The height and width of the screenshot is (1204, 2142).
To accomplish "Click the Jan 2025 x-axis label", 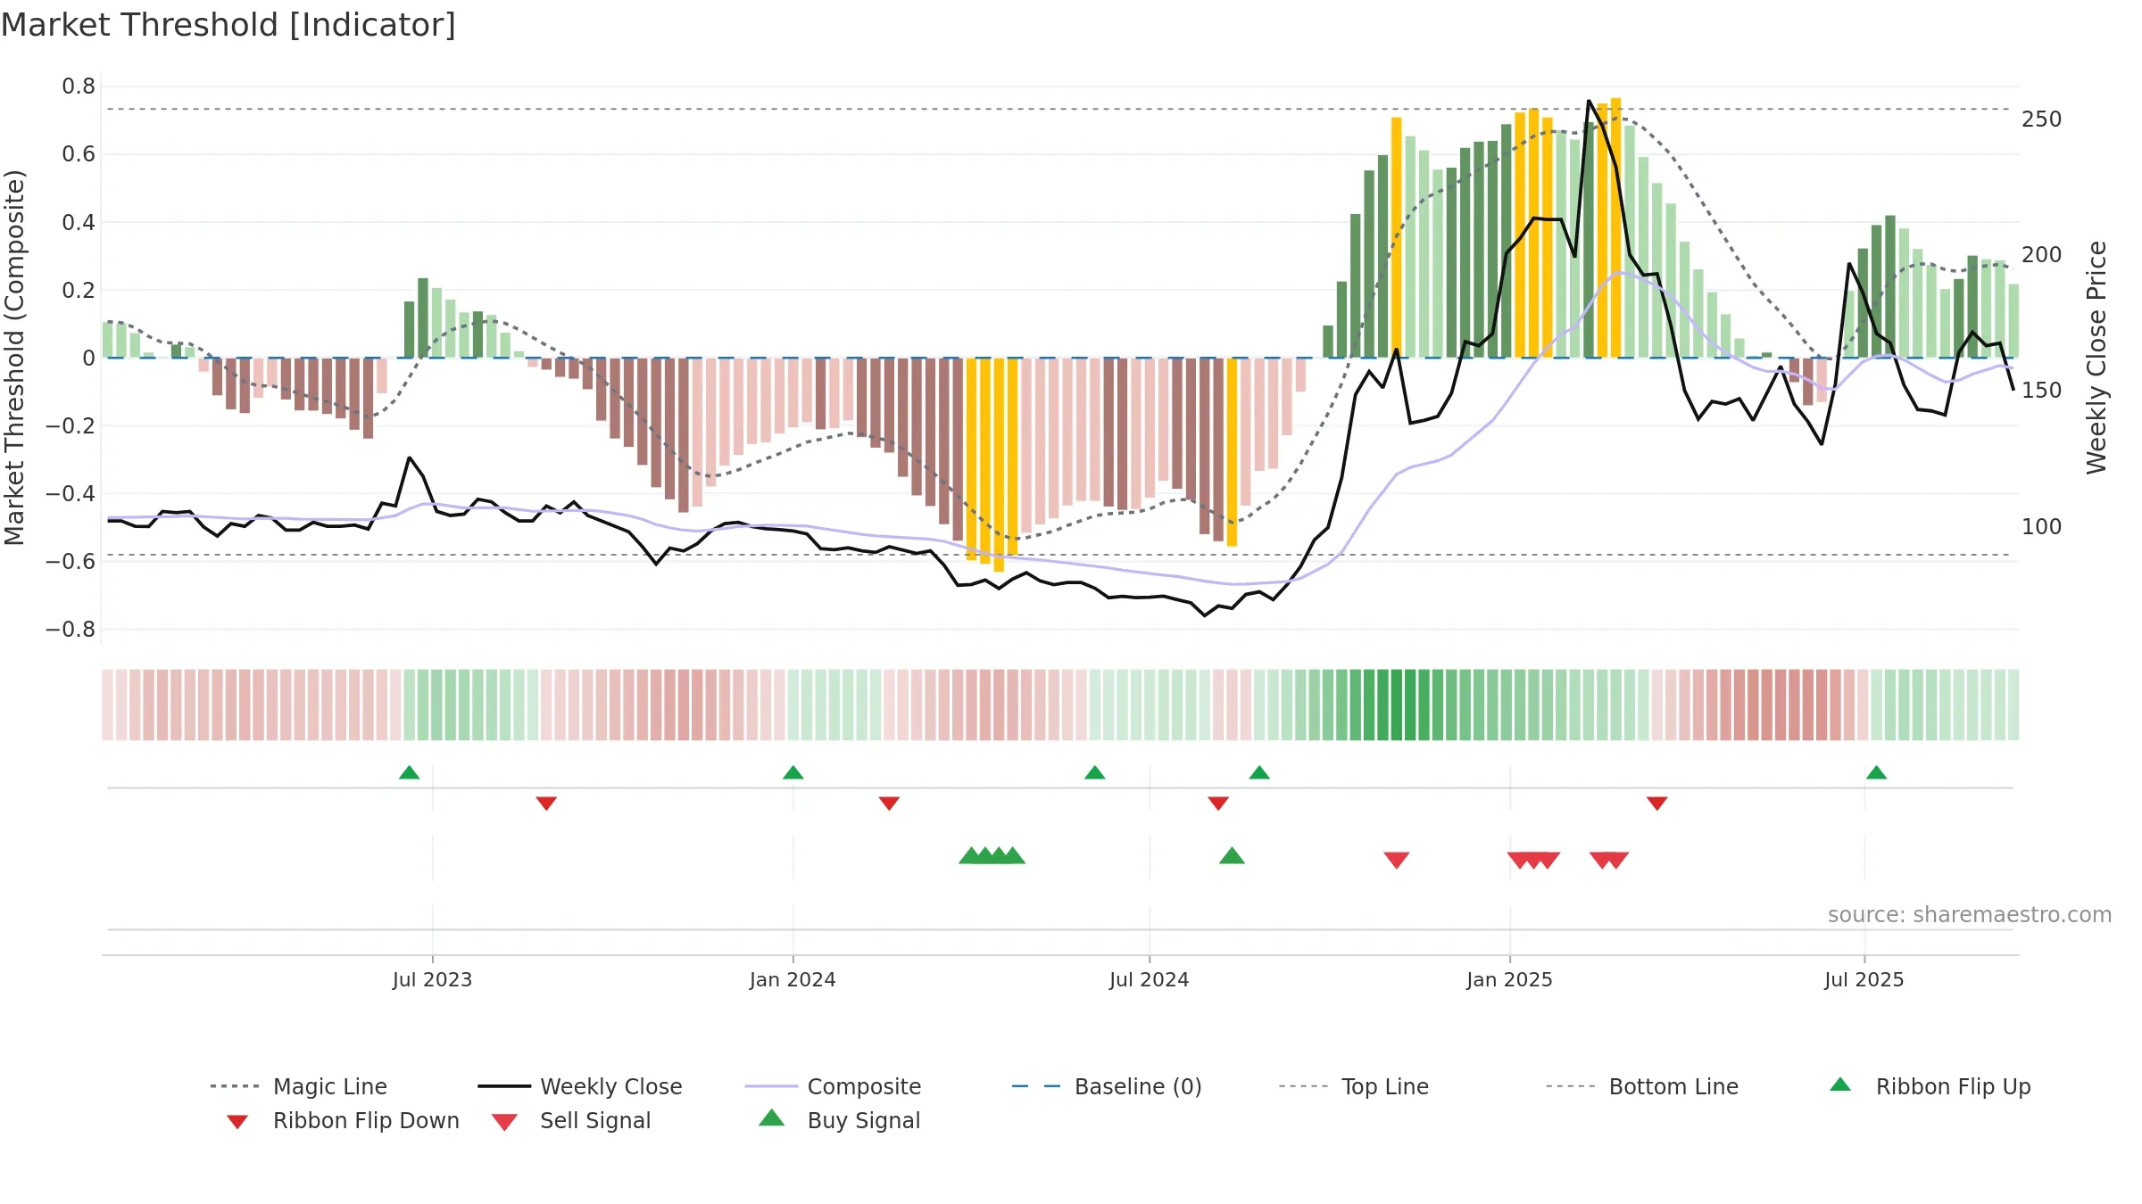I will point(1509,980).
